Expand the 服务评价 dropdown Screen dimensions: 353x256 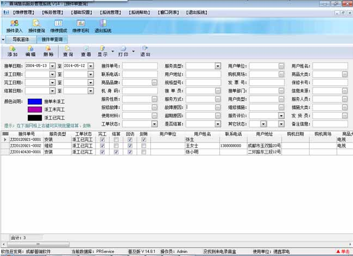[x=281, y=116]
